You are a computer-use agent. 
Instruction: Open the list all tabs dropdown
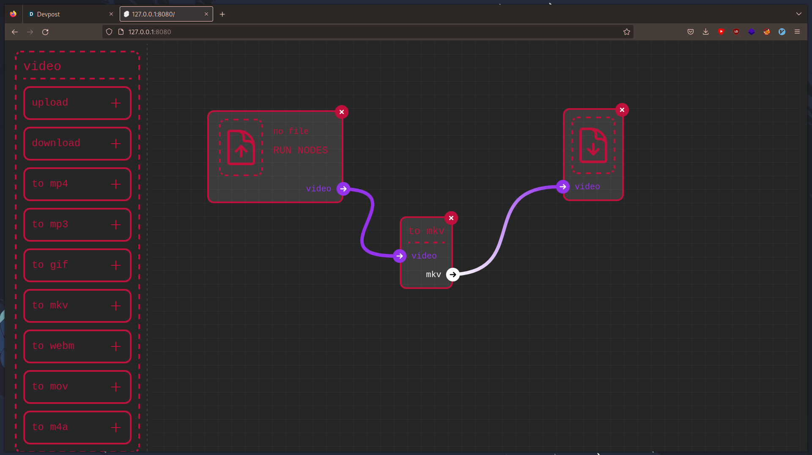click(799, 14)
